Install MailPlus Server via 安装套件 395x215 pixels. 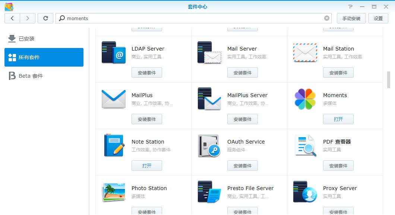[242, 119]
